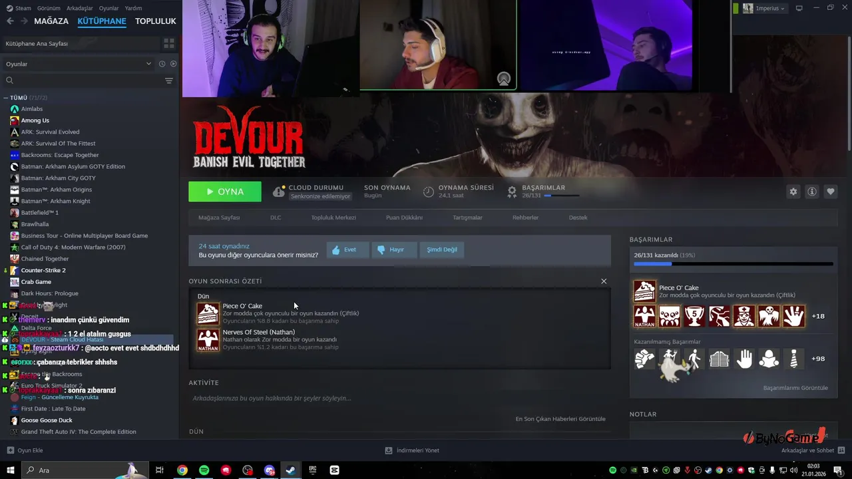Image resolution: width=852 pixels, height=479 pixels.
Task: Click the library search magnifier icon
Action: coord(9,80)
